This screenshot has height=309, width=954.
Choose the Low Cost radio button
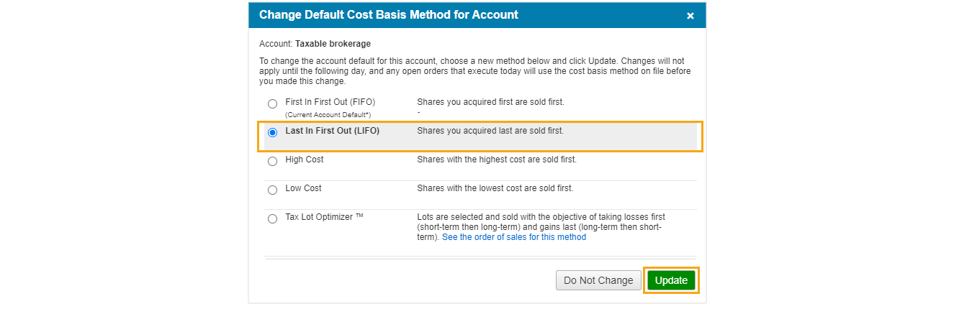(x=272, y=190)
